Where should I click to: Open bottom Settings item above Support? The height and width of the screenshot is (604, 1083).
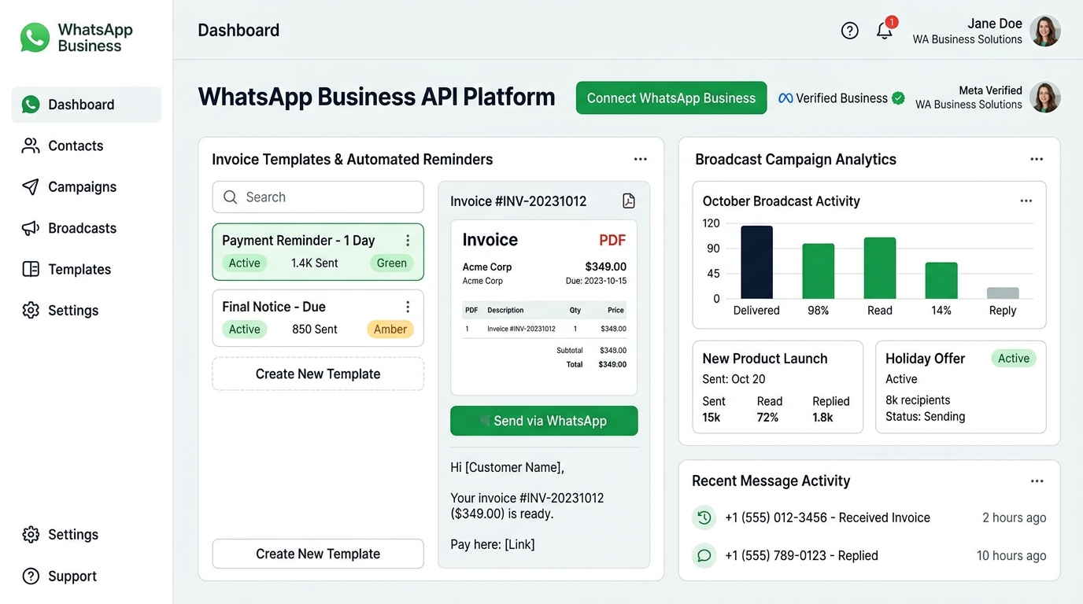[87, 534]
